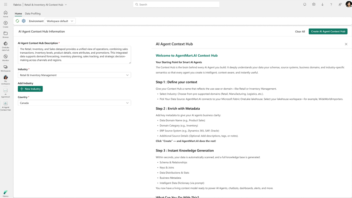Click the AI Agent Context Hub Information title
This screenshot has width=352, height=198.
pos(41,32)
